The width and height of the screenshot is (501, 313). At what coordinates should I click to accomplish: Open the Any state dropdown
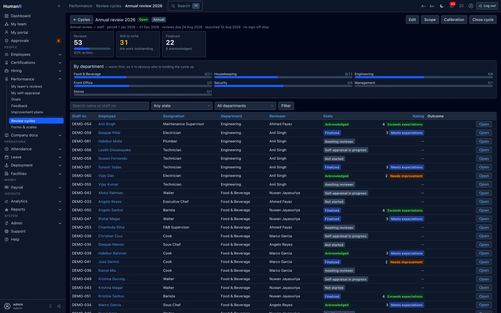182,106
